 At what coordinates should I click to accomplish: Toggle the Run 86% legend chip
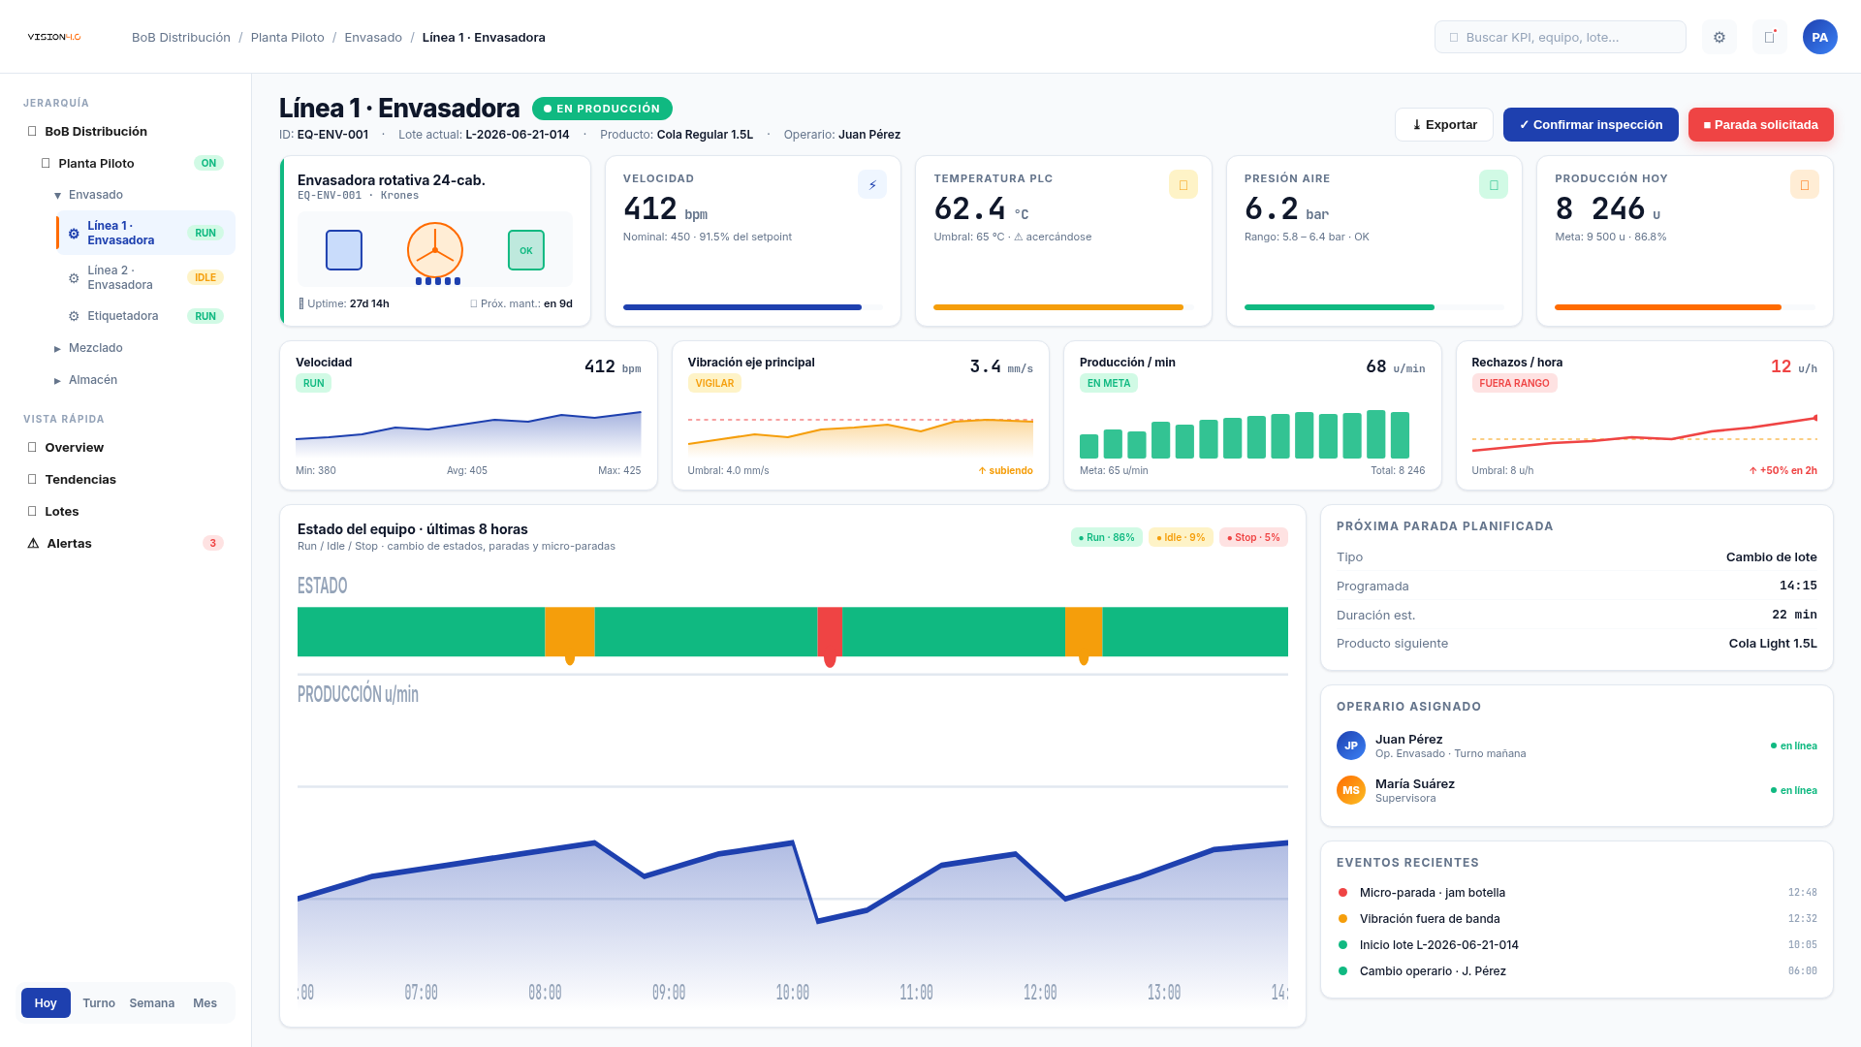pyautogui.click(x=1107, y=537)
